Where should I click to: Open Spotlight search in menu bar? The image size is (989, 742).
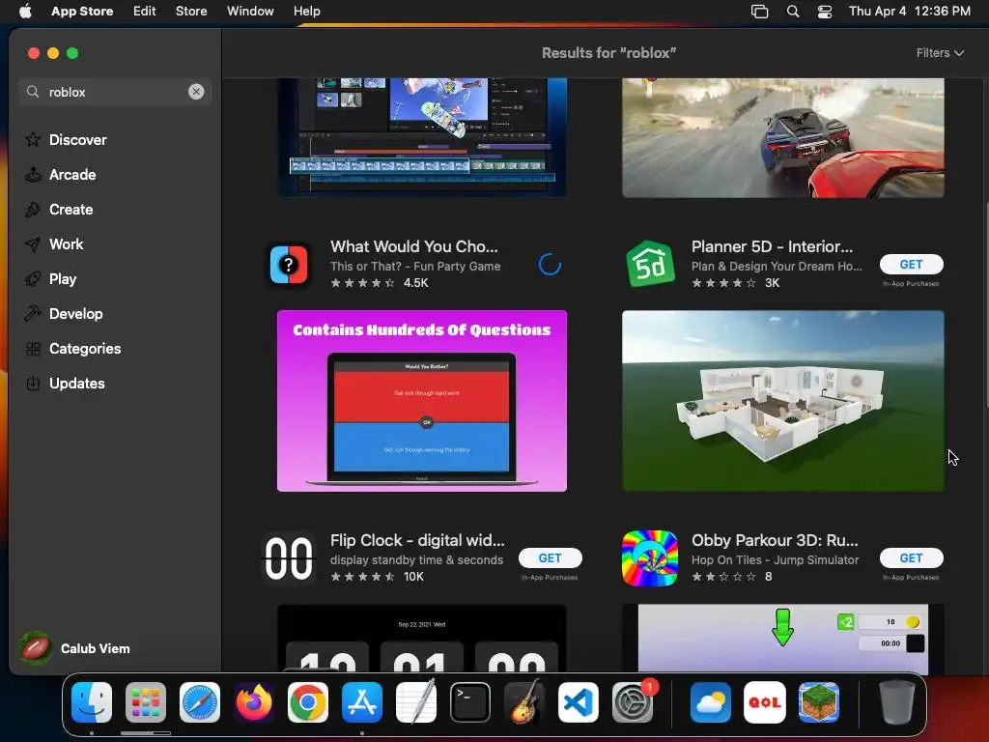[x=793, y=11]
